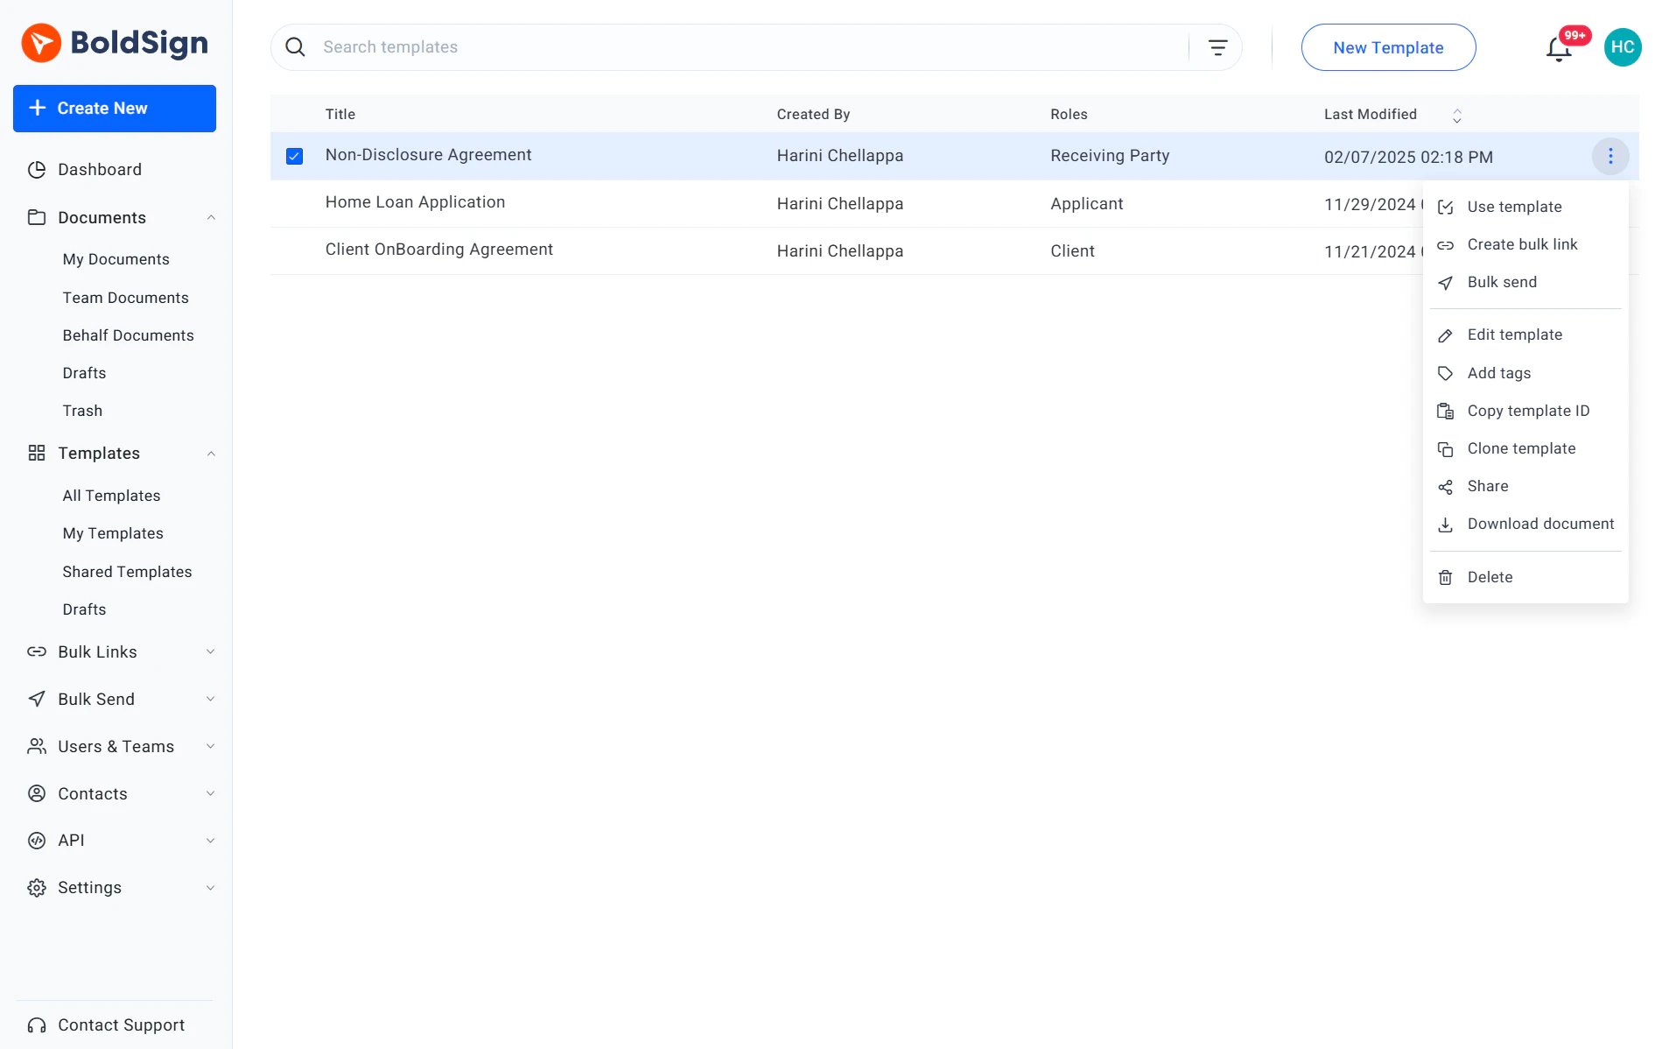The image size is (1676, 1049).
Task: Select Edit template from the context menu
Action: tap(1514, 334)
